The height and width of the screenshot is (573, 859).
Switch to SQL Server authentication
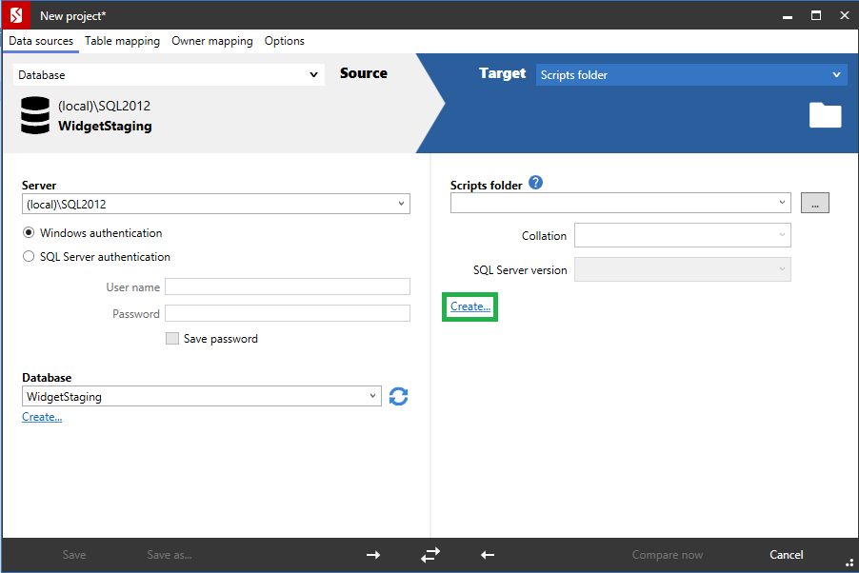29,256
